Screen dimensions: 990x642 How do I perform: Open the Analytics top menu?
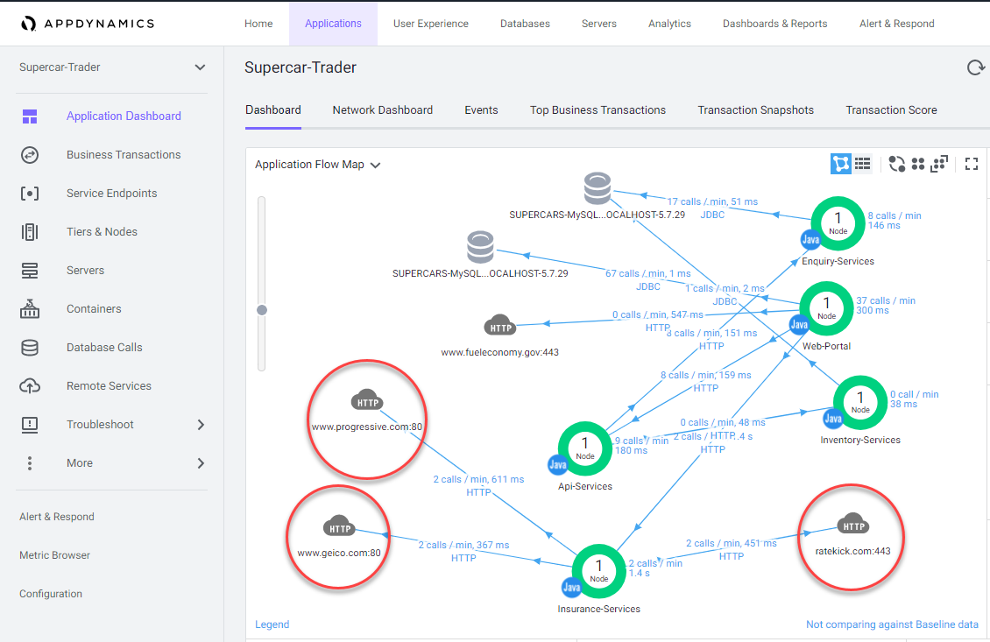(670, 24)
